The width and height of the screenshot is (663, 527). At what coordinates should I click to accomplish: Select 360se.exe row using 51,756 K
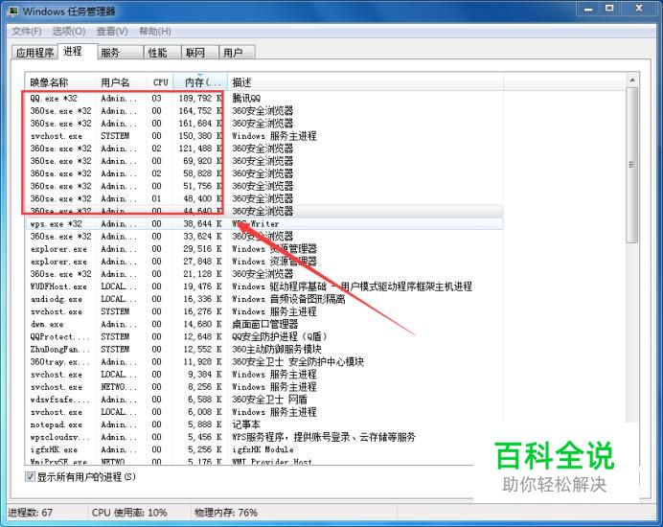[x=264, y=186]
